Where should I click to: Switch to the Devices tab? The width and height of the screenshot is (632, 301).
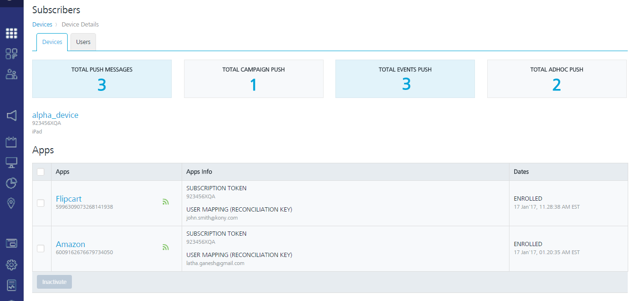tap(52, 42)
